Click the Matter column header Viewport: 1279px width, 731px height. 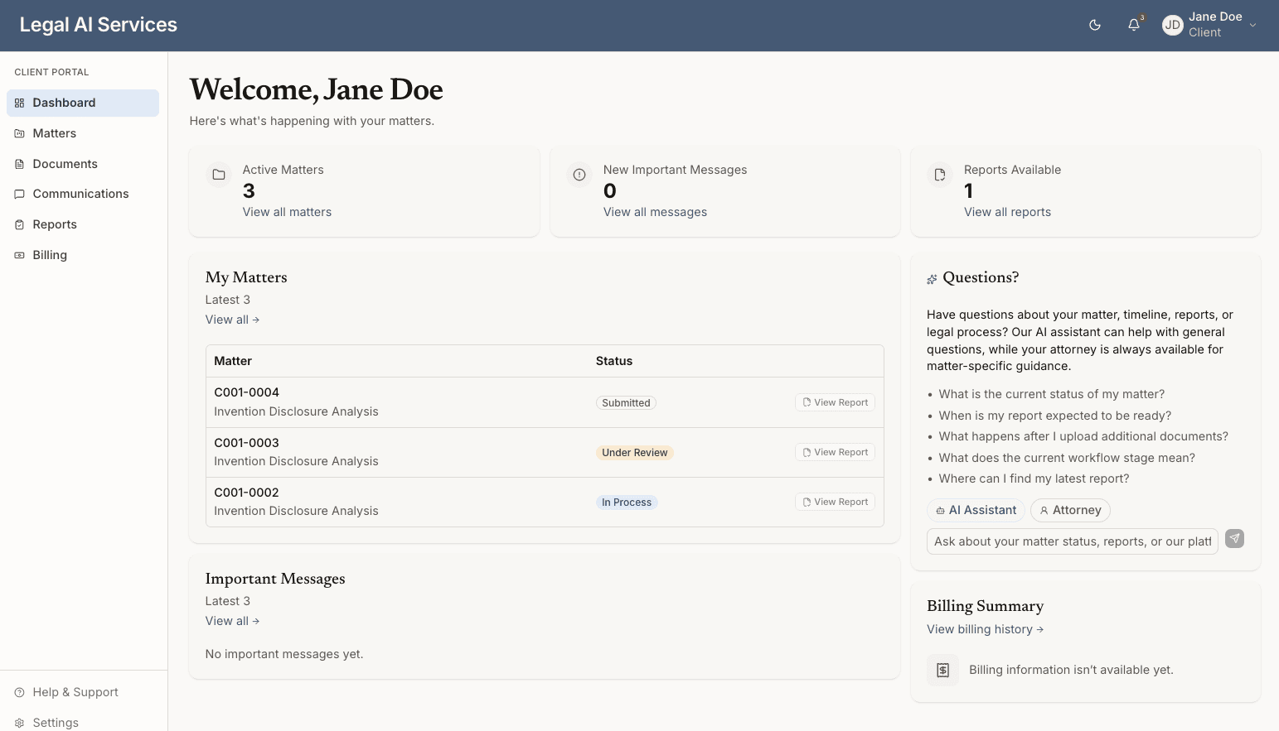pos(233,361)
